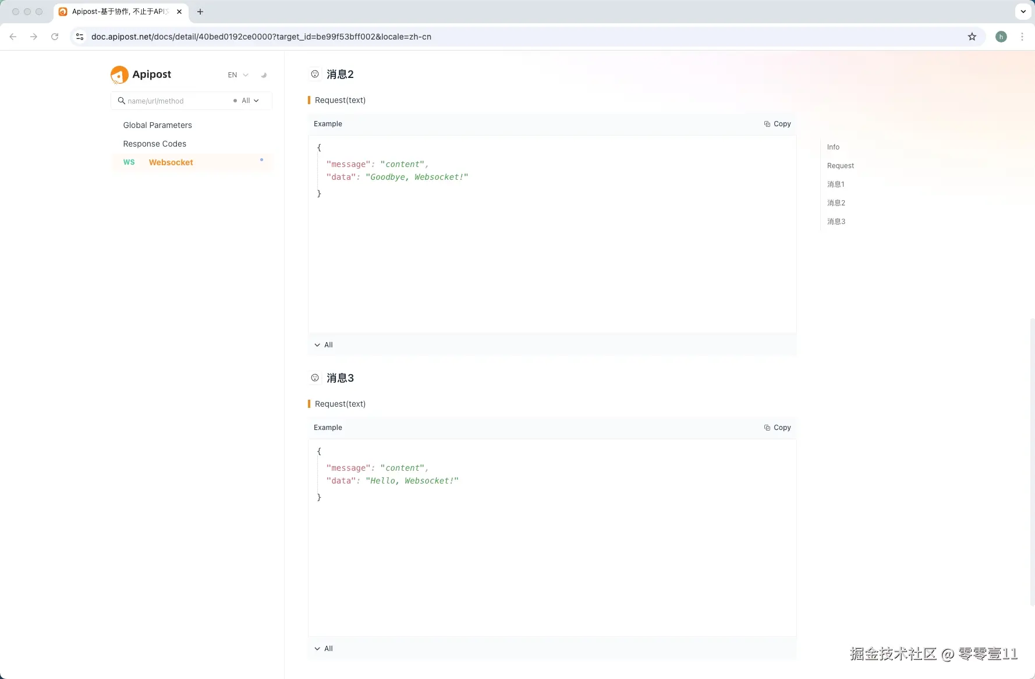The width and height of the screenshot is (1035, 679).
Task: Click the page vertical scrollbar
Action: 1032,462
